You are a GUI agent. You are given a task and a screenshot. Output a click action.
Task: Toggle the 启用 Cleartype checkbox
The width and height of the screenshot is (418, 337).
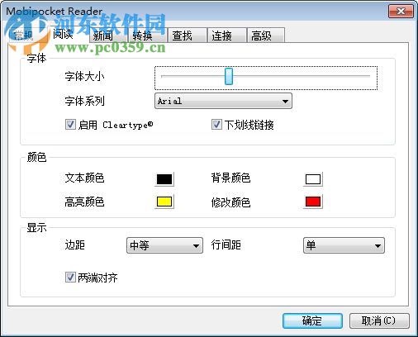[70, 125]
